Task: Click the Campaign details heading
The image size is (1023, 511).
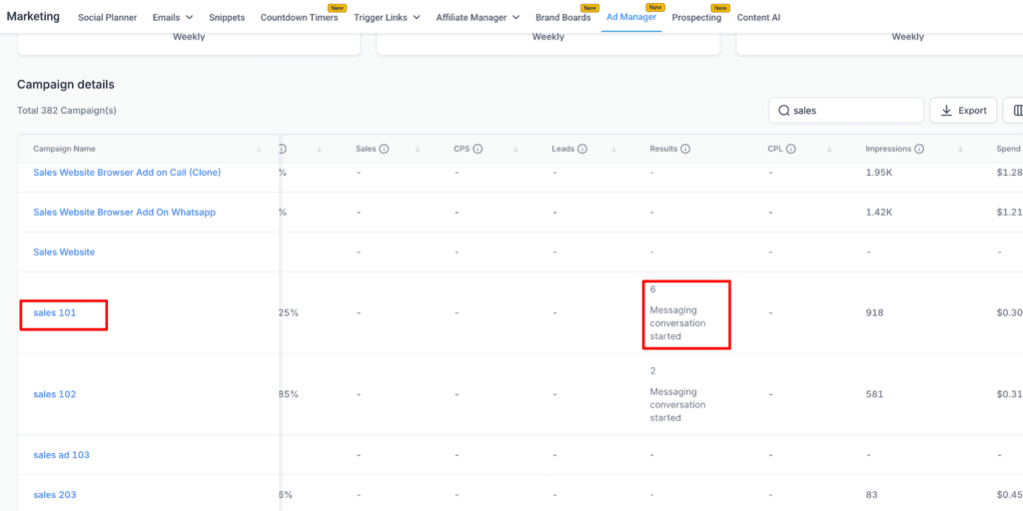Action: coord(65,85)
